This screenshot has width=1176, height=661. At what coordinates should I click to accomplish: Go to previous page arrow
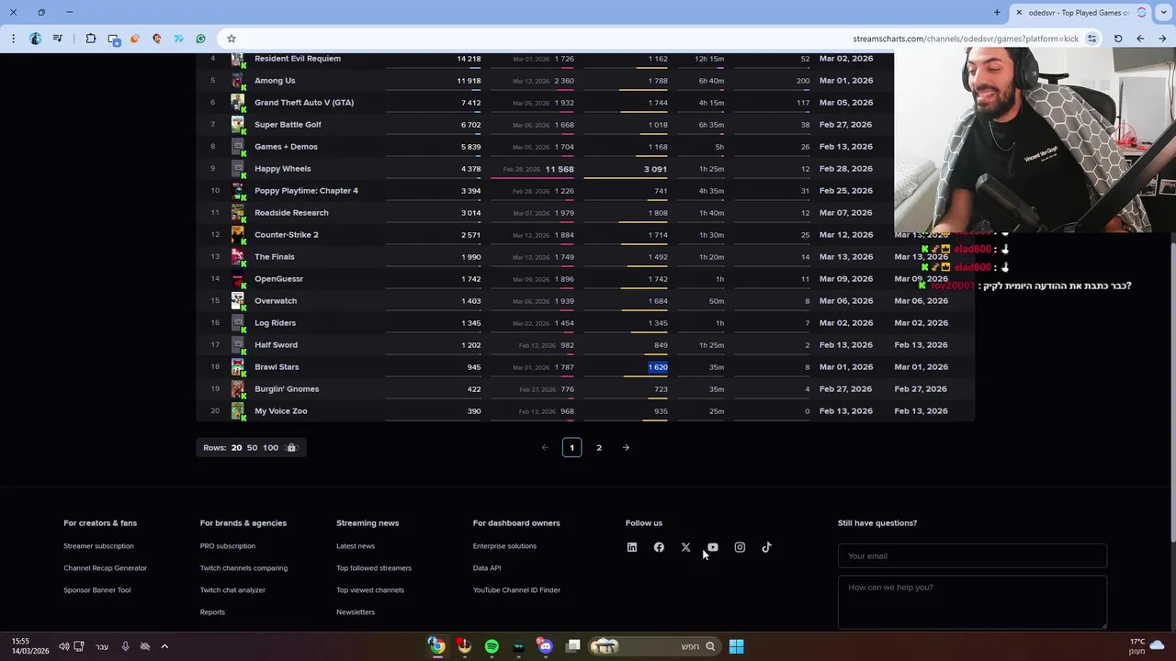[545, 448]
